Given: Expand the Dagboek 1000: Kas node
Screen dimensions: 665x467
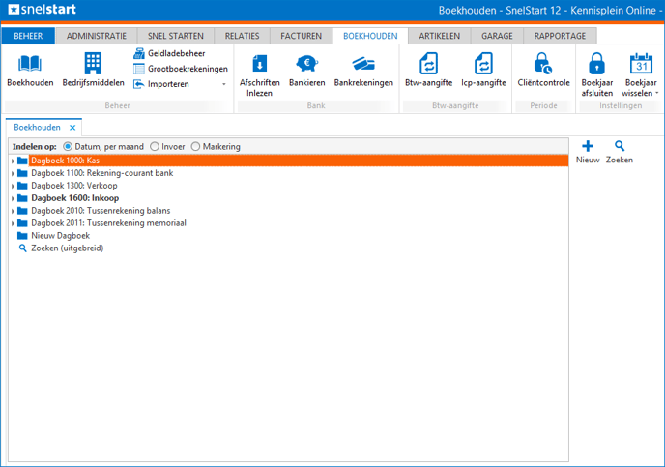Looking at the screenshot, I should (13, 161).
